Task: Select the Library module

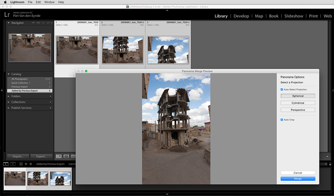Action: point(221,16)
